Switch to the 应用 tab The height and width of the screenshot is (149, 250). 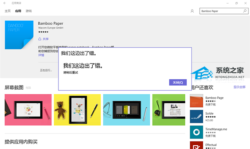[18, 11]
